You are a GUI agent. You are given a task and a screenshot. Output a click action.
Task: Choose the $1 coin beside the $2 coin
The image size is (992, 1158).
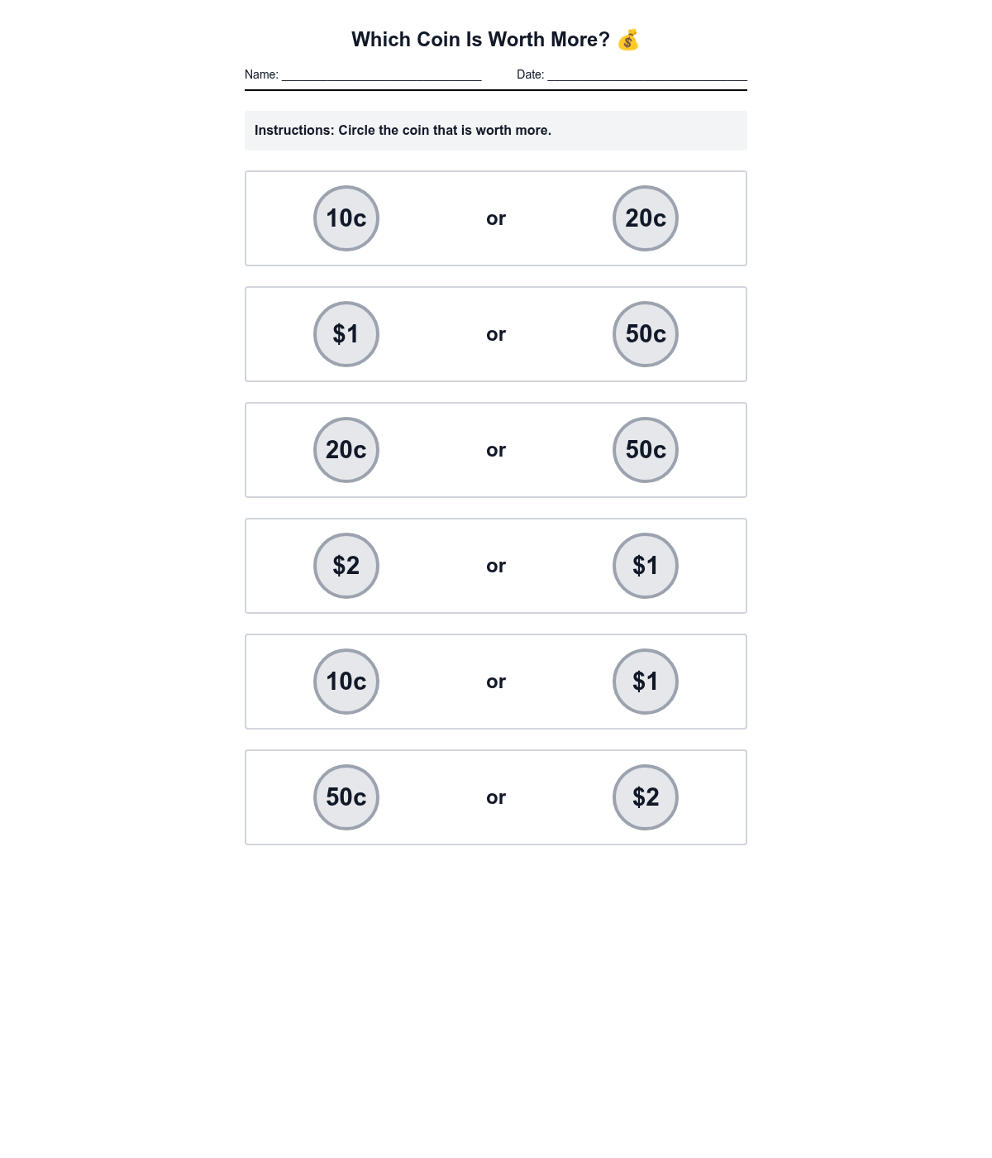pyautogui.click(x=646, y=566)
